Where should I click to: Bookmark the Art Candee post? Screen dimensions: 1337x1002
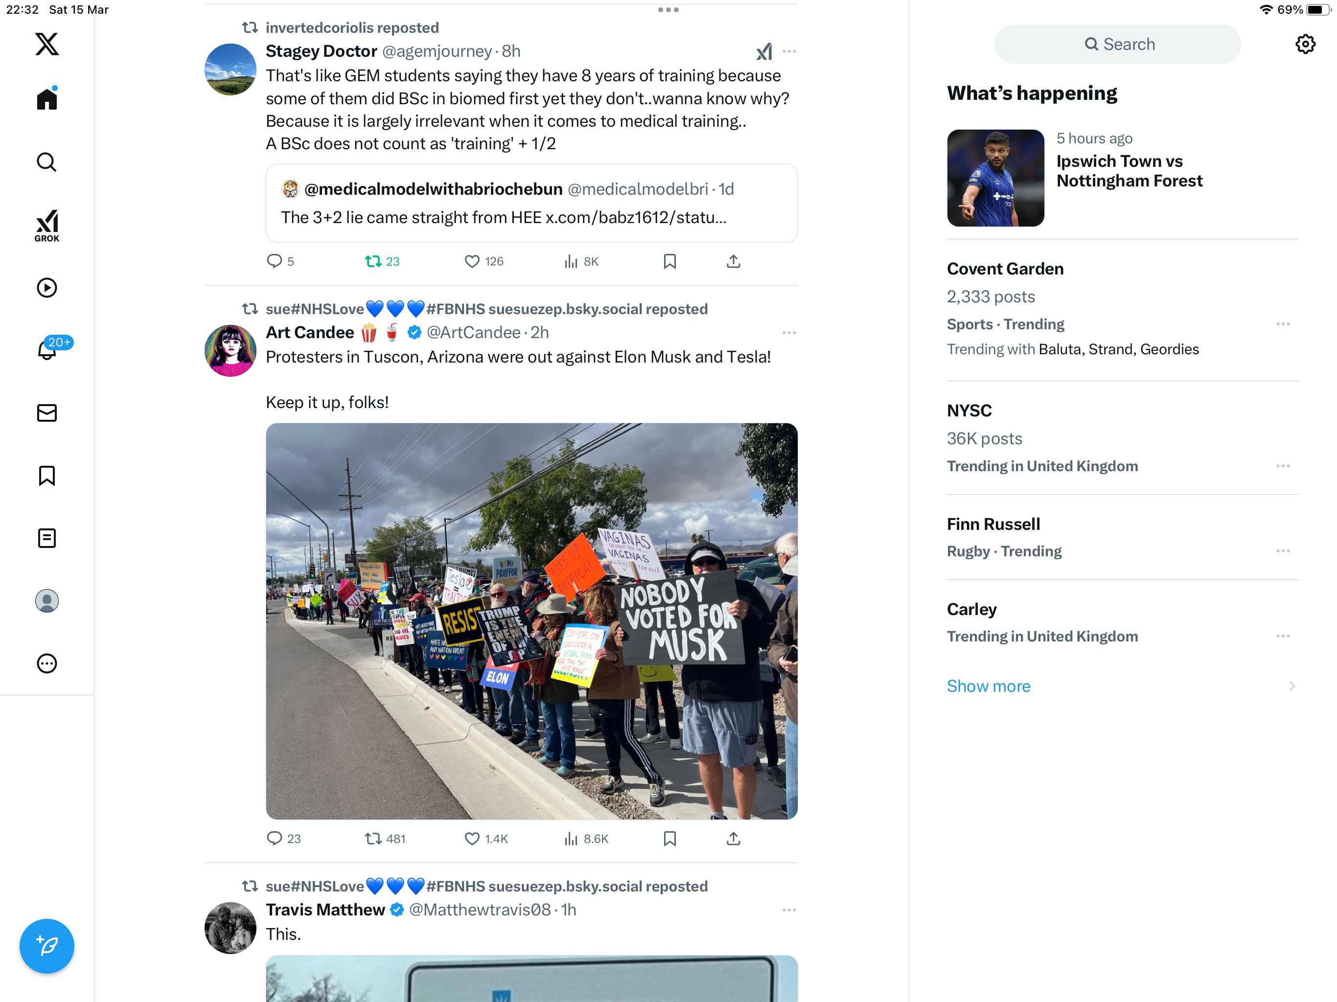tap(669, 839)
